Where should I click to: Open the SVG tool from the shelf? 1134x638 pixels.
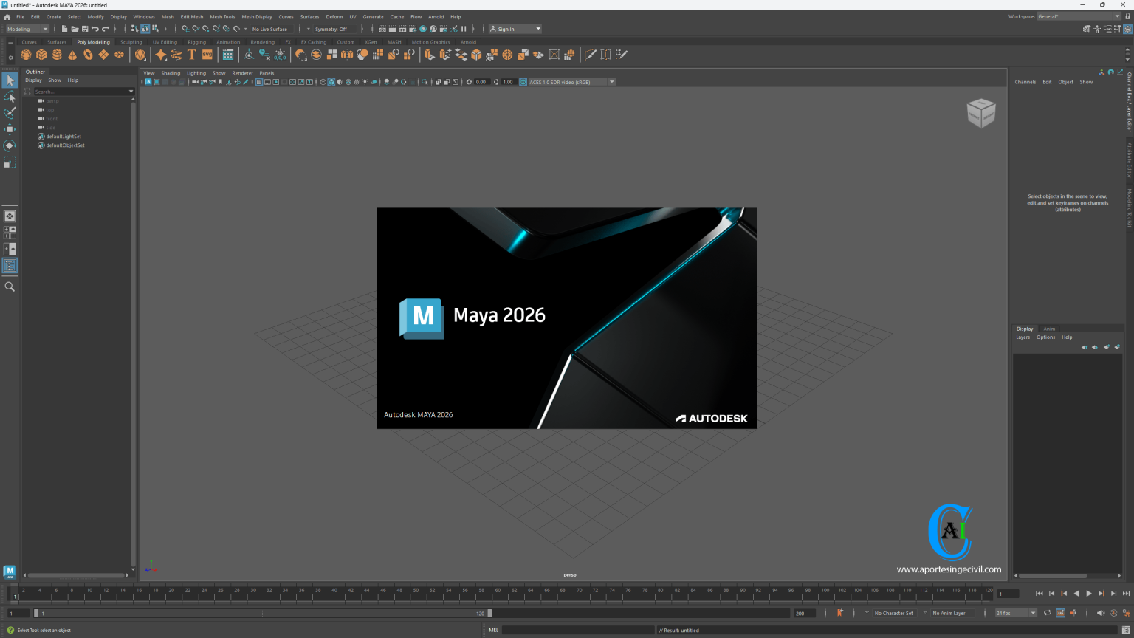point(207,54)
